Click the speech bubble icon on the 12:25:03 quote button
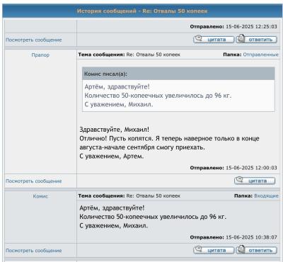283x262 pixels. point(199,38)
